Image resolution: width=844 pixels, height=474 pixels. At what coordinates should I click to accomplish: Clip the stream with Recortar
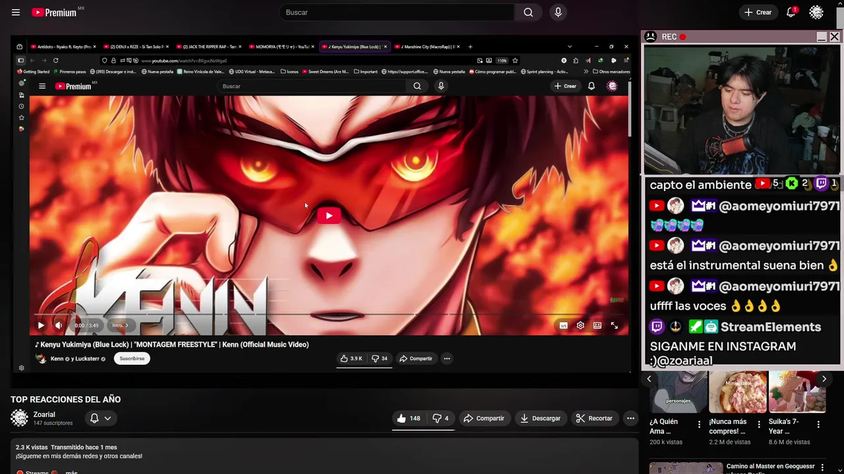click(594, 418)
